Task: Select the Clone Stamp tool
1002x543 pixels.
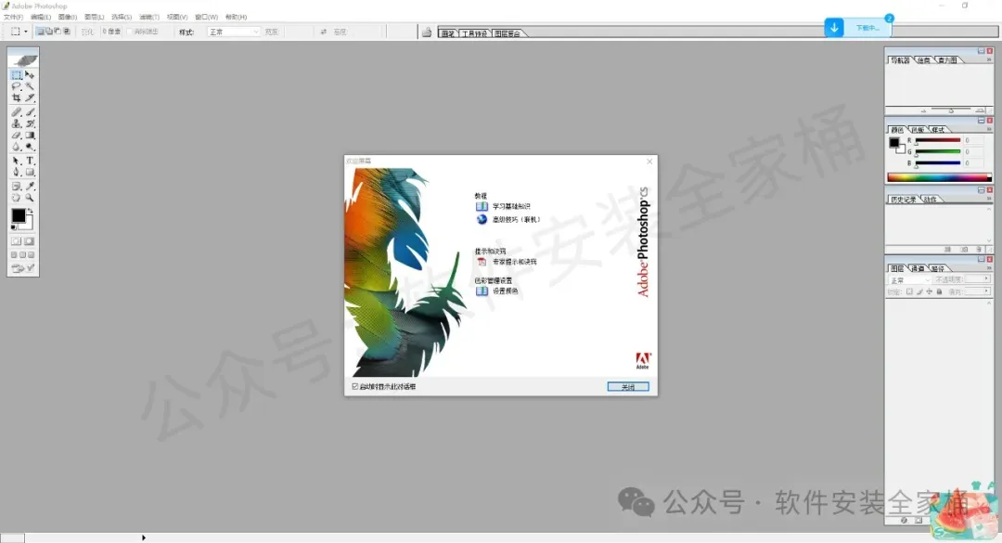Action: point(17,123)
